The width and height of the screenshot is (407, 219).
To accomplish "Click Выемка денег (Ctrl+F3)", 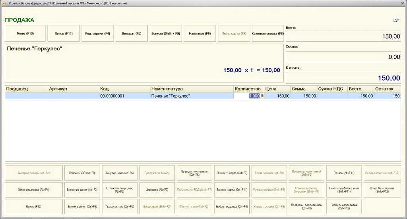I will point(82,207).
